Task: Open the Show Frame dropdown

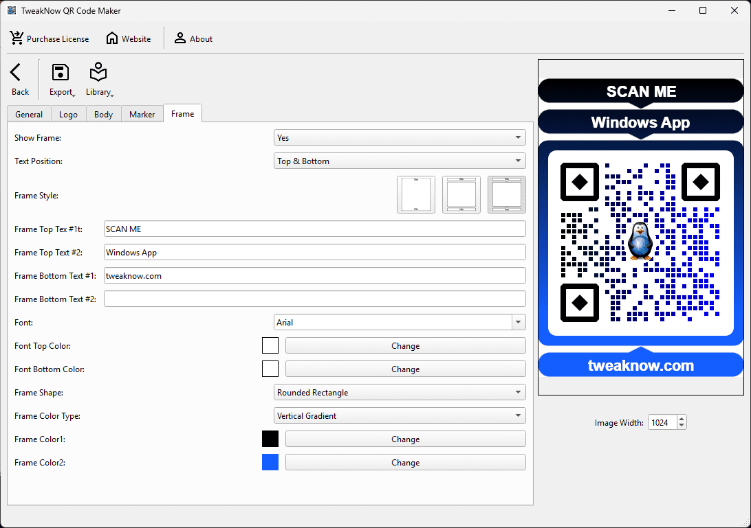Action: tap(399, 137)
